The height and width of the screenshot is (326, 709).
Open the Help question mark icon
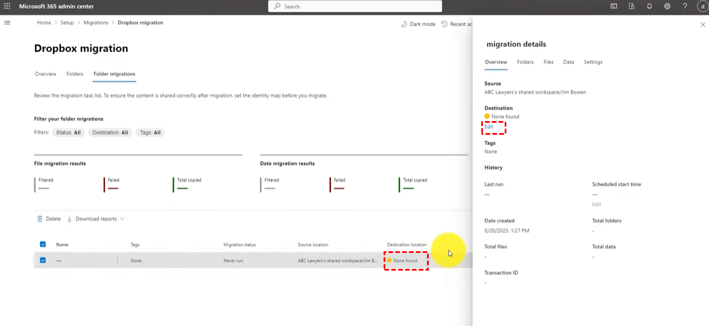coord(685,6)
